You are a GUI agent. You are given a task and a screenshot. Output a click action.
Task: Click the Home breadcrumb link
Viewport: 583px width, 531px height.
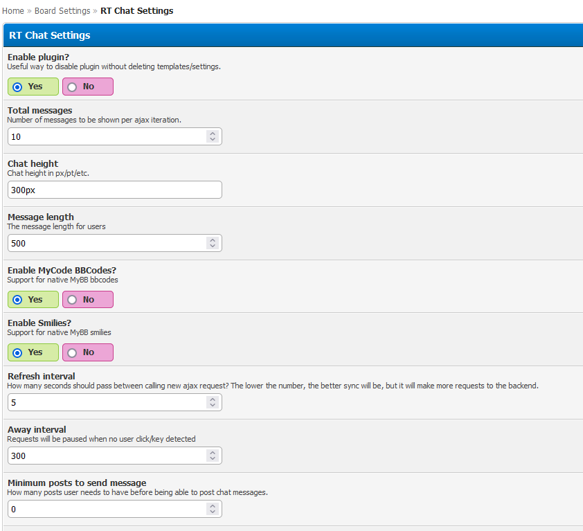point(13,10)
